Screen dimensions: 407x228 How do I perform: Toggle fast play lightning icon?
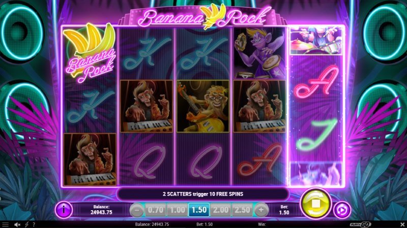26,224
